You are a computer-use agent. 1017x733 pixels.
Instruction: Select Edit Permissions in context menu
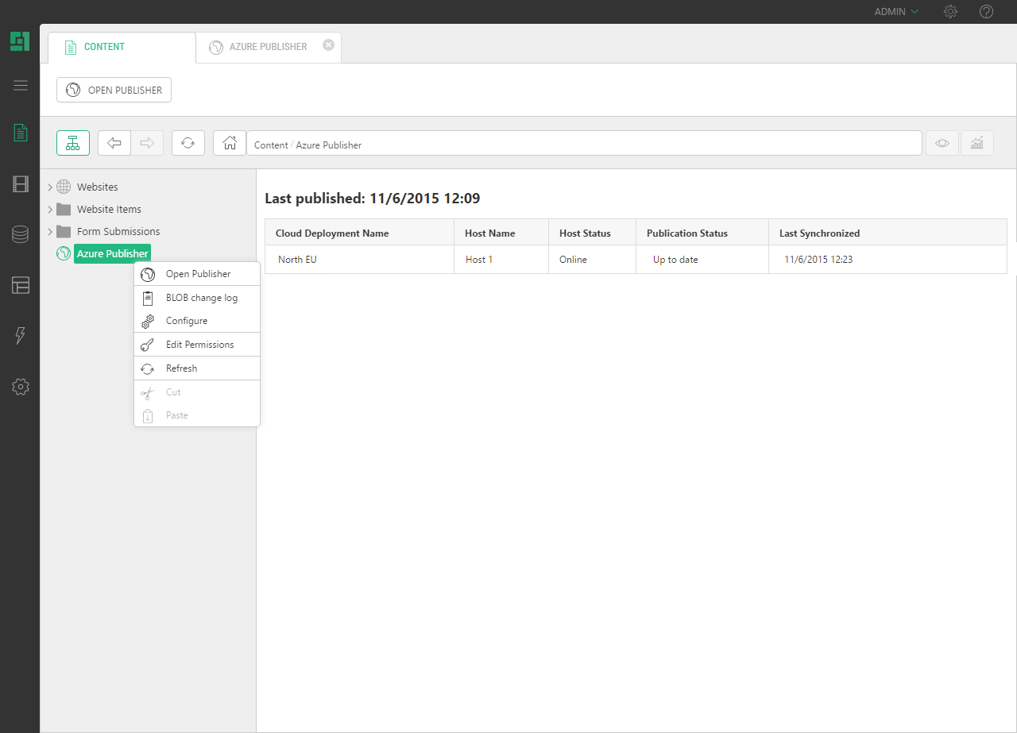(199, 345)
